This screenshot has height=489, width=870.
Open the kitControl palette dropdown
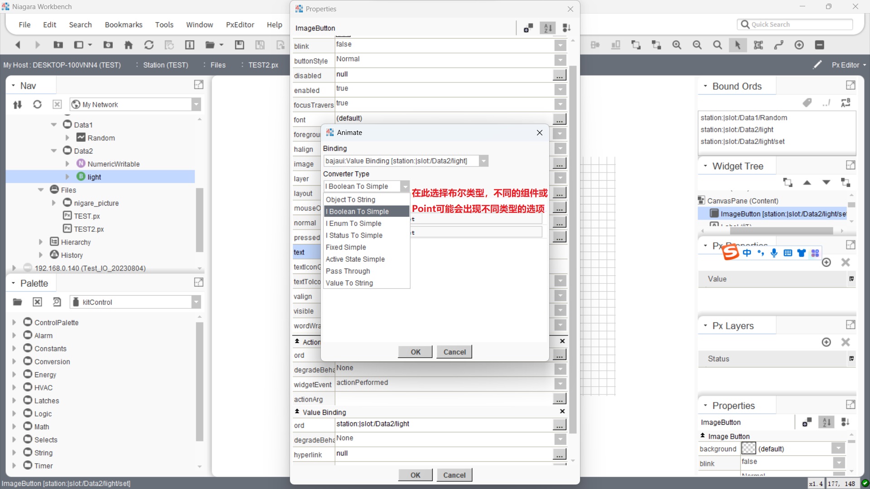(196, 302)
